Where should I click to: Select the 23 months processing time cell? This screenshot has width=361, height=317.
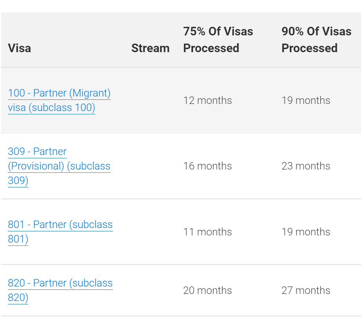click(306, 166)
